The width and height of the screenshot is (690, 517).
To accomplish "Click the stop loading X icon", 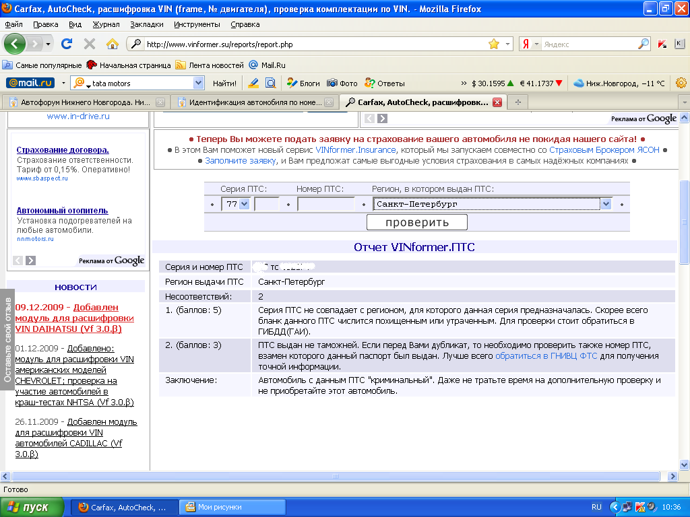I will tap(90, 44).
